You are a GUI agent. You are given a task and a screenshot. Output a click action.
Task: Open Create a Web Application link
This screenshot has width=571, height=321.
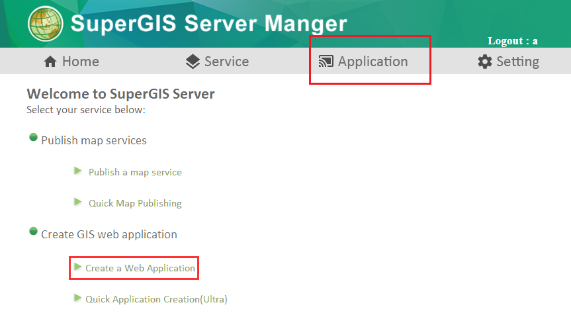pos(140,268)
